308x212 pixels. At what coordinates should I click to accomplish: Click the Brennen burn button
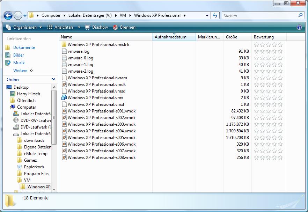(124, 27)
